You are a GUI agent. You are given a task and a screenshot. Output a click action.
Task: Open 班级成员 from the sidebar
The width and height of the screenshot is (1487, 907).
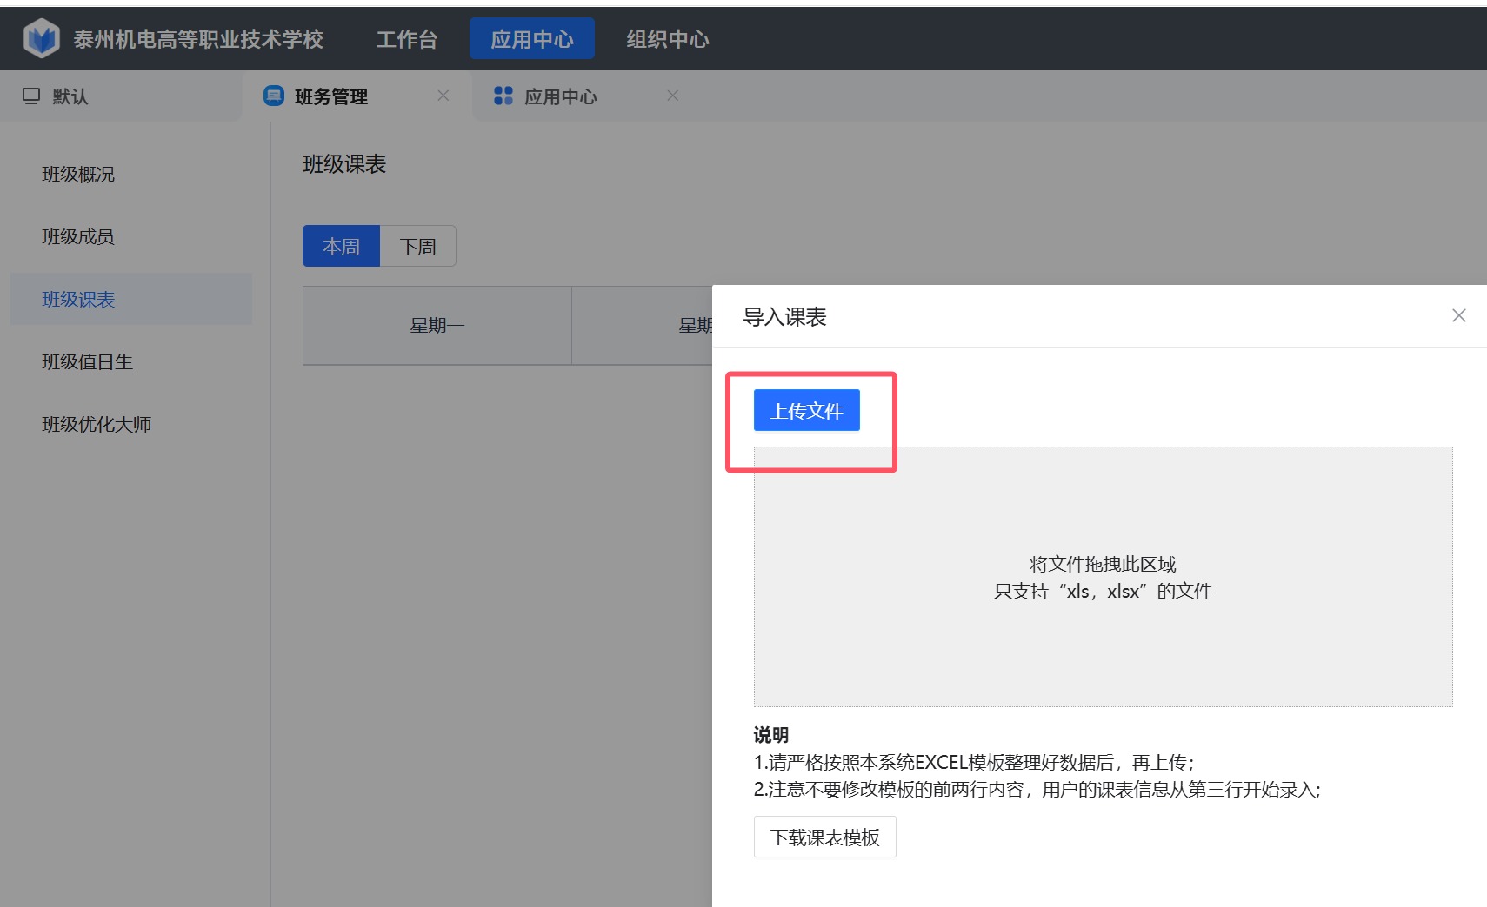[78, 236]
